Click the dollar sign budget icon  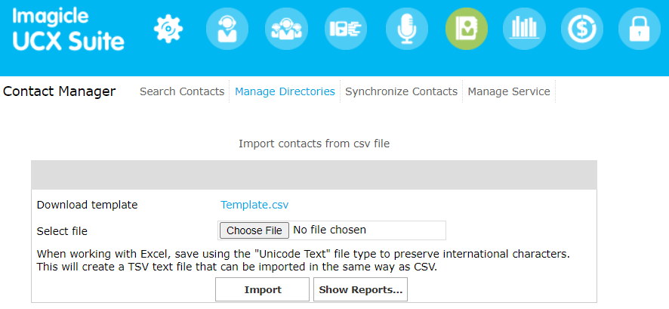point(581,29)
